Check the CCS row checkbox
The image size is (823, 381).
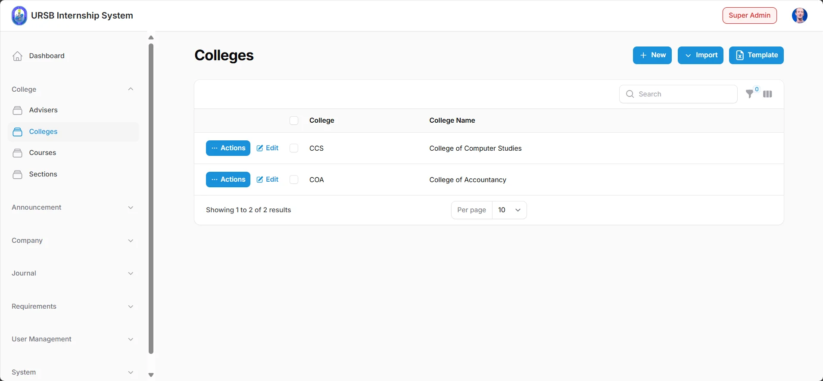[294, 148]
